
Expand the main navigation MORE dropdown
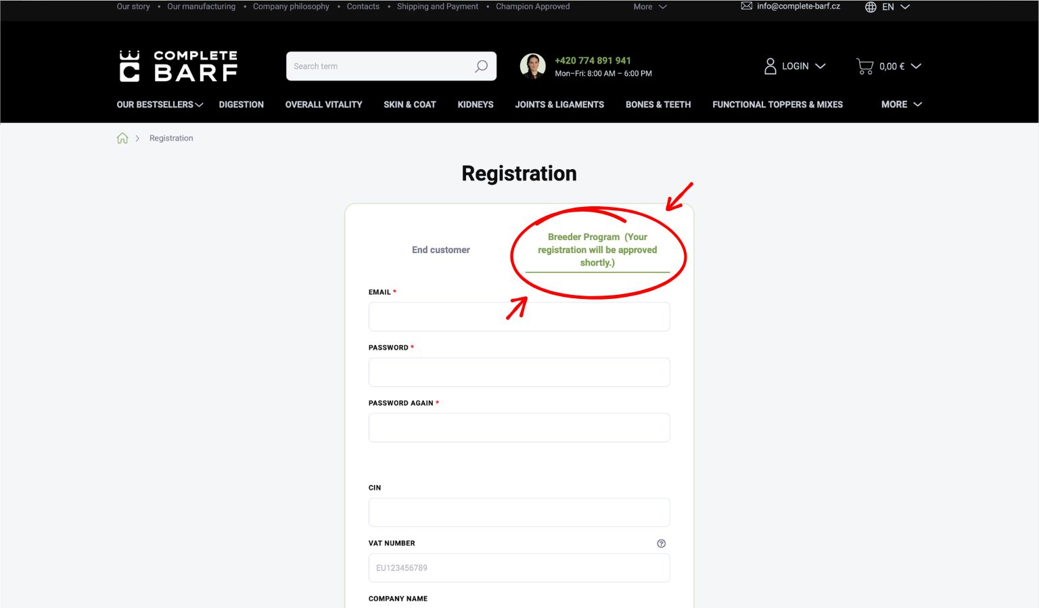pyautogui.click(x=901, y=104)
